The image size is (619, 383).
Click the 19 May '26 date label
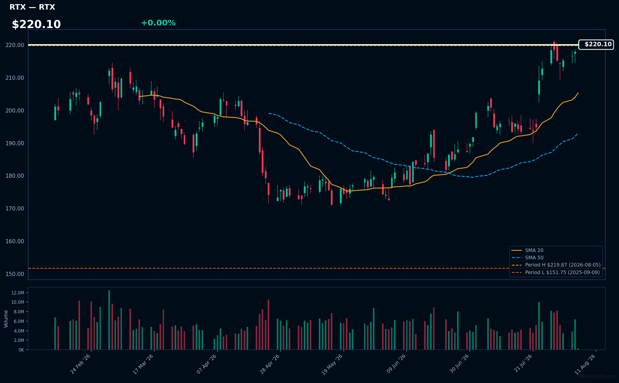tap(332, 364)
